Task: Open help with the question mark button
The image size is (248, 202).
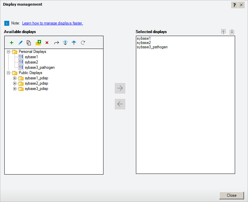Action: coord(234,5)
